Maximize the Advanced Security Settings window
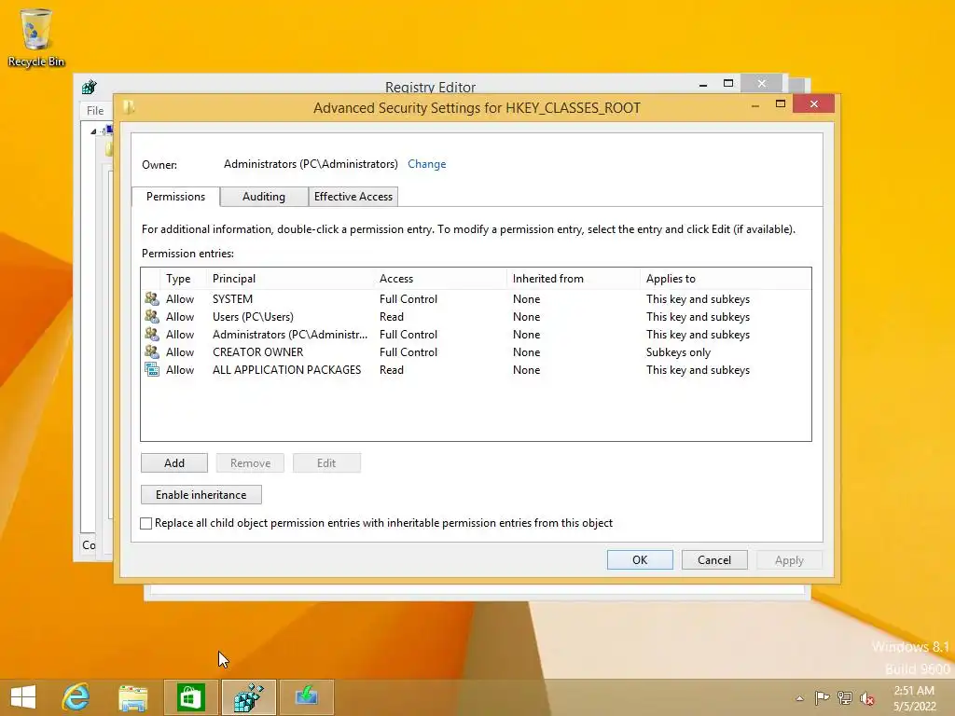The image size is (955, 716). [x=781, y=104]
